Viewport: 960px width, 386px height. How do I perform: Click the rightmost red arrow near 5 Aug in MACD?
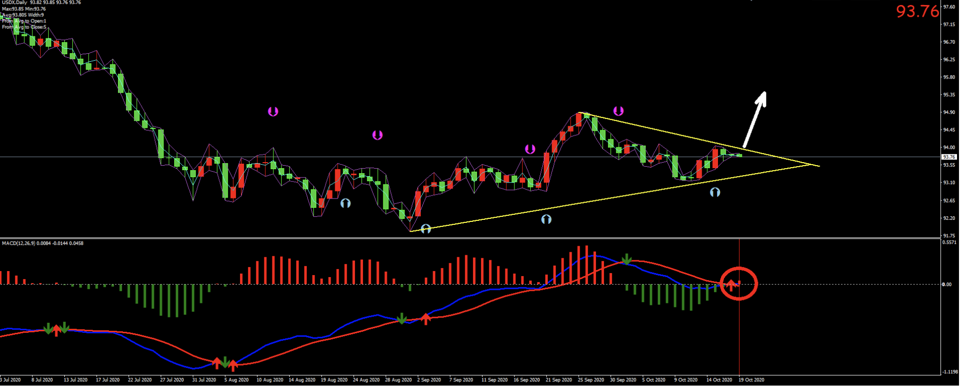coord(233,366)
